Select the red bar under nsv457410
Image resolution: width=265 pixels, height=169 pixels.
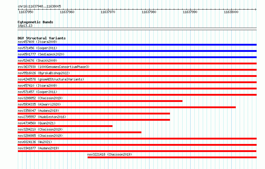tap(137, 89)
